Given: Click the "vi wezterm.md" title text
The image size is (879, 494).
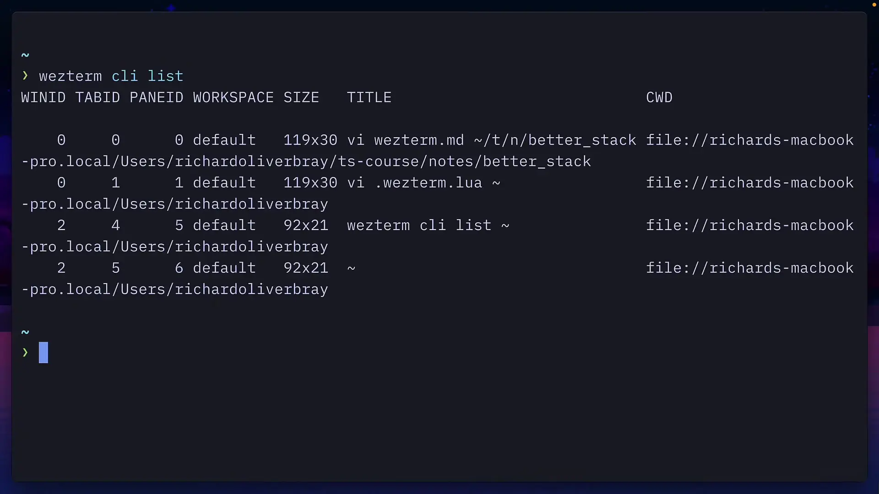Looking at the screenshot, I should (405, 140).
